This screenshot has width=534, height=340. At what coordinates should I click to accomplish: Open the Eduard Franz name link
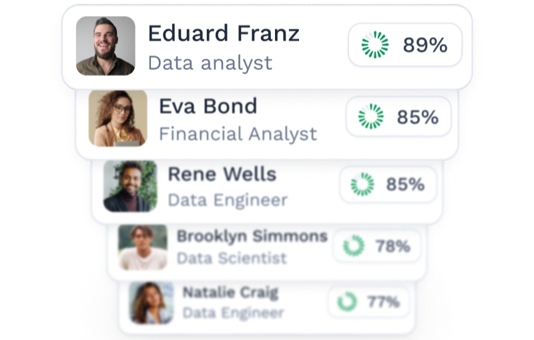[223, 33]
